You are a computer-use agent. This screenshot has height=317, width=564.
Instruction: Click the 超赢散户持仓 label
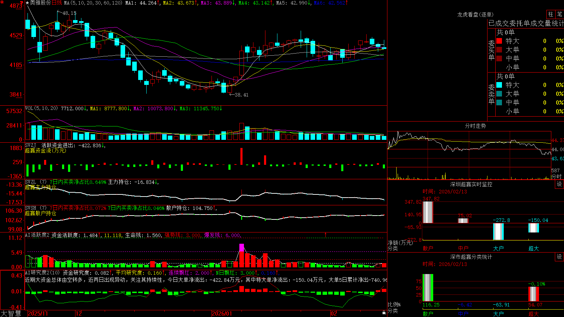pyautogui.click(x=41, y=213)
